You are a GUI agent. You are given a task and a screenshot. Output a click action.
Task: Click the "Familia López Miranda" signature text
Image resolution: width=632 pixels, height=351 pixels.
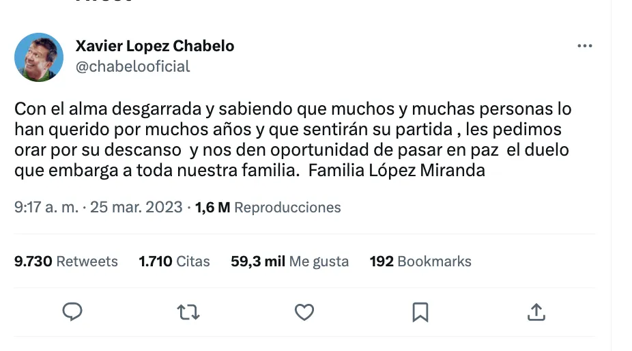click(x=397, y=171)
